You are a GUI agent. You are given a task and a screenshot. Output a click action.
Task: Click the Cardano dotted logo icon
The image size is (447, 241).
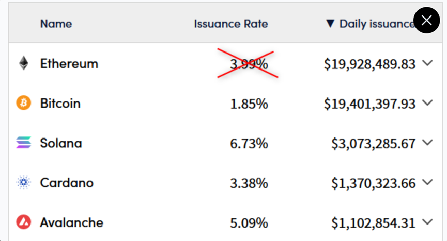click(x=24, y=182)
